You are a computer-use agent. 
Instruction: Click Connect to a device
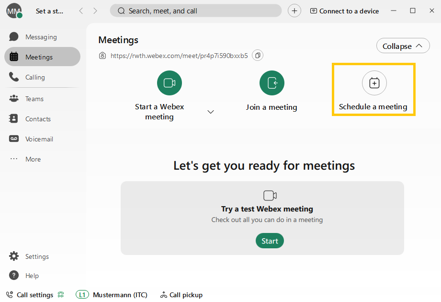click(344, 11)
